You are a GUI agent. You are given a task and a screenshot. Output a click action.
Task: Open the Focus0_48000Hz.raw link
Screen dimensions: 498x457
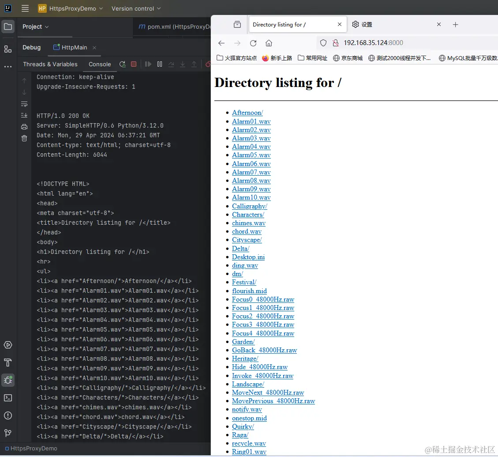click(x=263, y=299)
